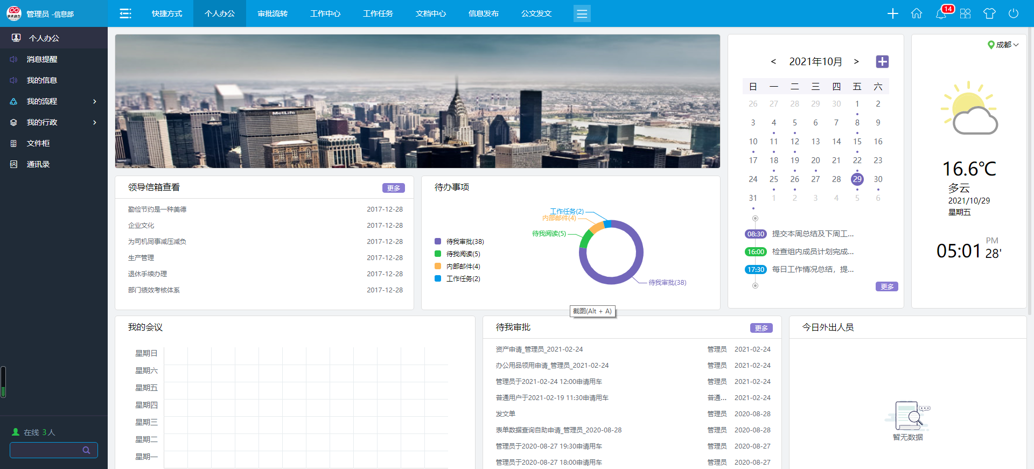Click the power logout icon

coord(1014,13)
